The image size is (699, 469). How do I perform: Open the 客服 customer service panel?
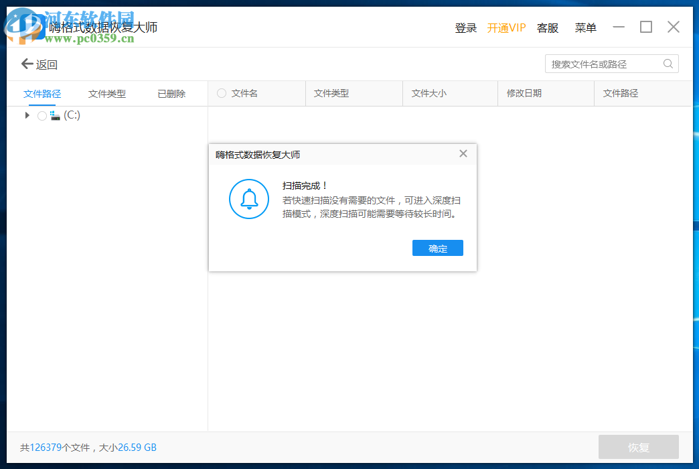tap(547, 28)
